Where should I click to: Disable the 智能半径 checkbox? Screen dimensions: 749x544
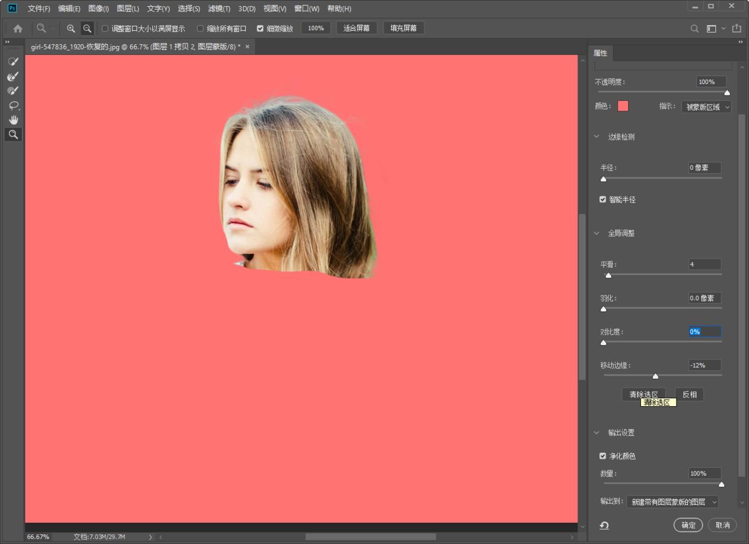pyautogui.click(x=603, y=199)
